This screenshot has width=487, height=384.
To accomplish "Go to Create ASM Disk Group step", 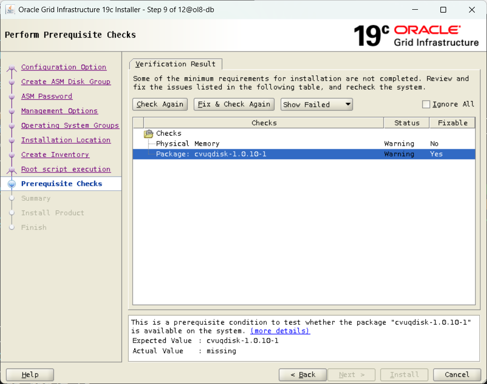I will tap(66, 82).
